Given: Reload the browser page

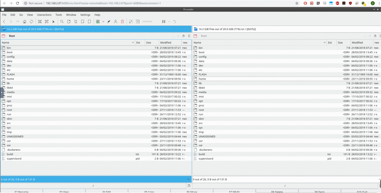Looking at the screenshot, I should pyautogui.click(x=17, y=3).
